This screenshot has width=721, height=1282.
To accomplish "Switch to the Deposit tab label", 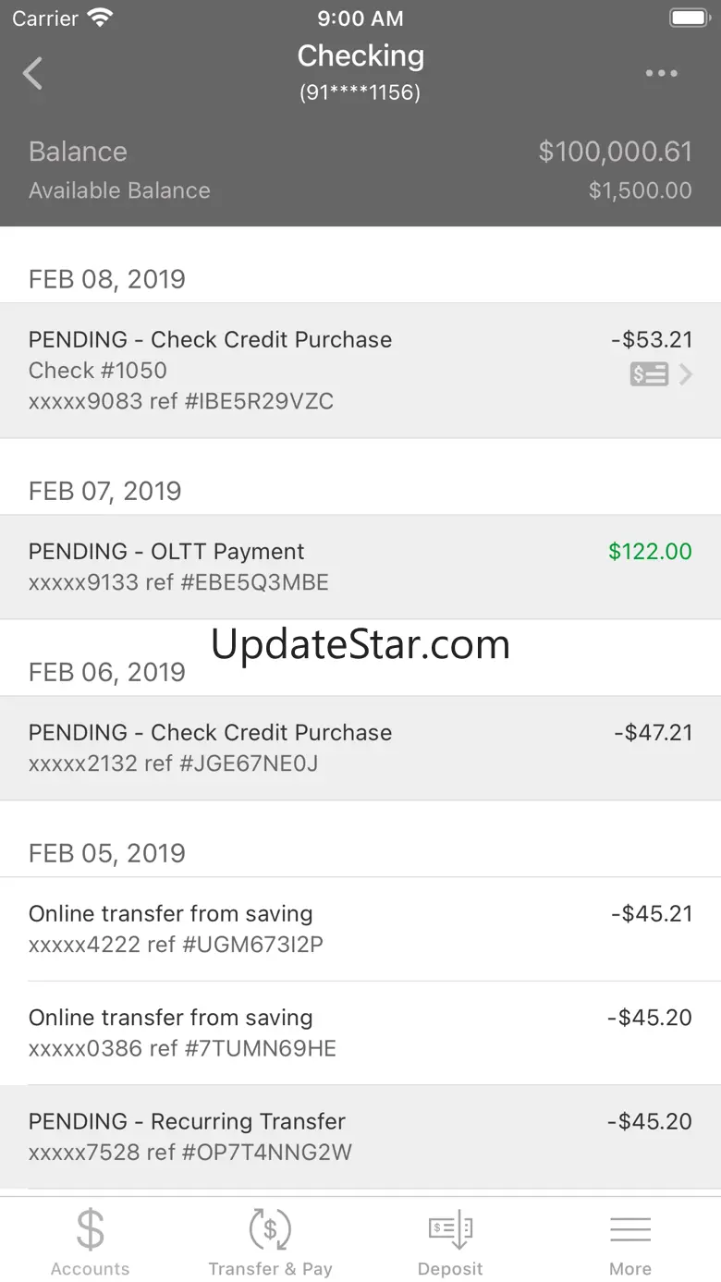I will pos(450,1269).
